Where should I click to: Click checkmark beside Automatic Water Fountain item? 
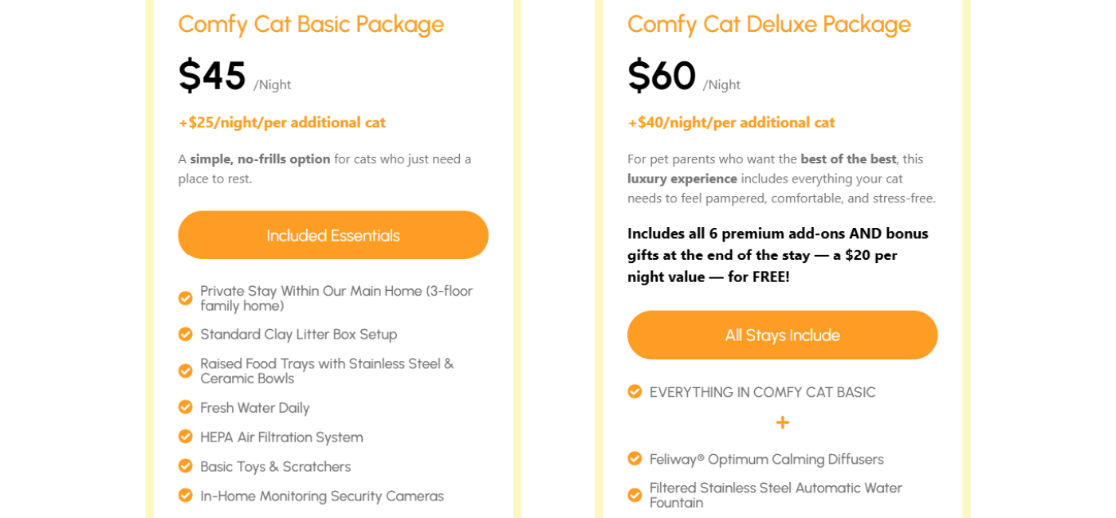click(x=635, y=495)
